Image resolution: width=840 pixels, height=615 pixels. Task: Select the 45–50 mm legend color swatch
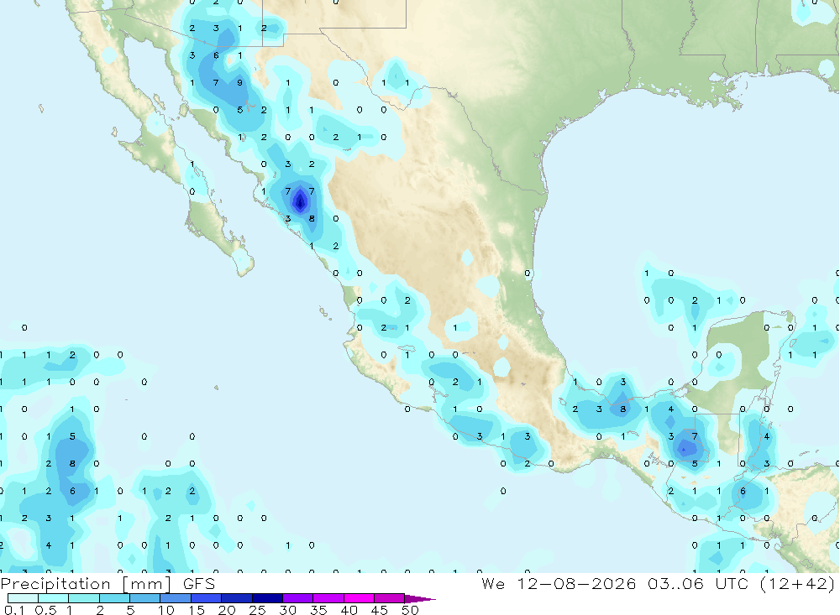[390, 598]
